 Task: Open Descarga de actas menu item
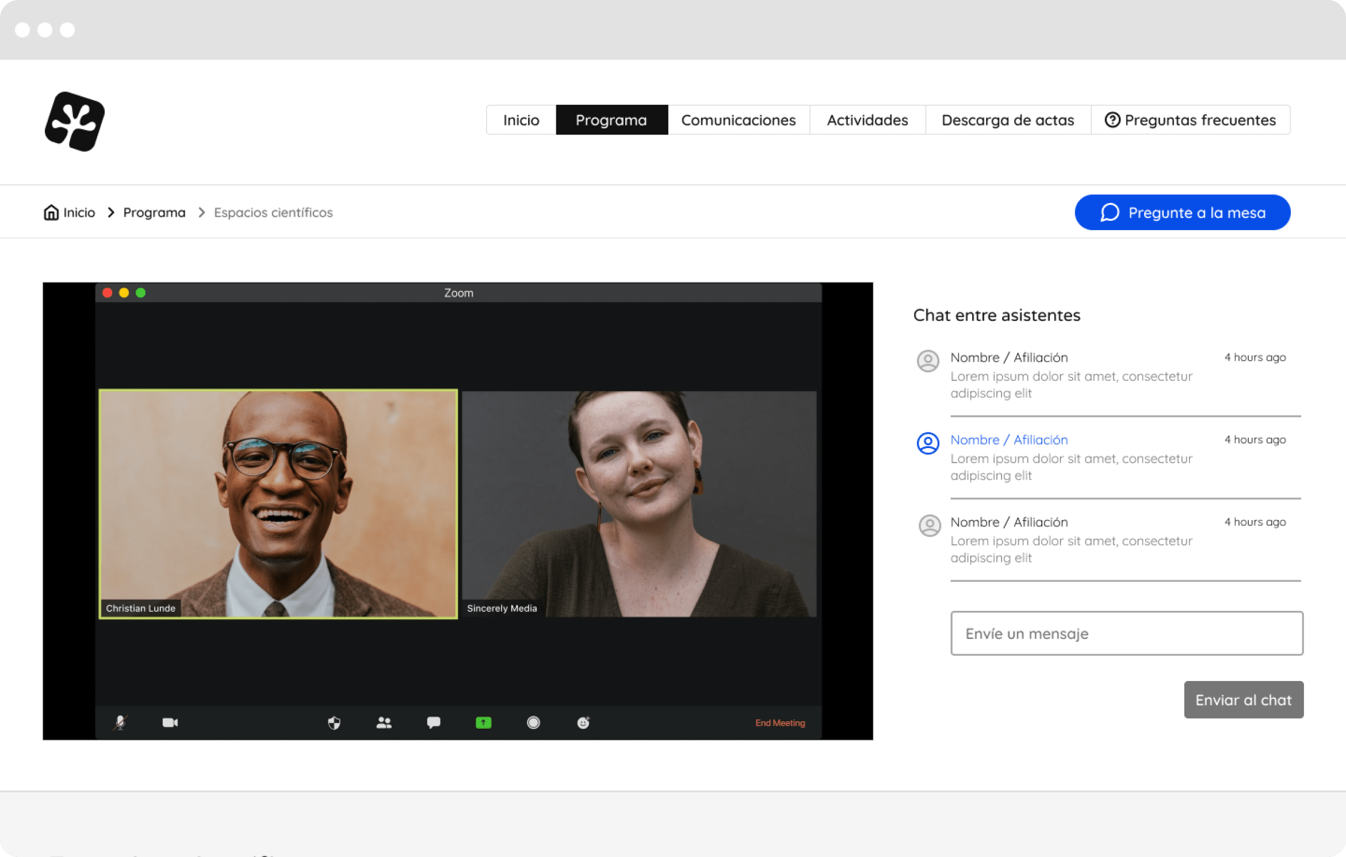1008,120
